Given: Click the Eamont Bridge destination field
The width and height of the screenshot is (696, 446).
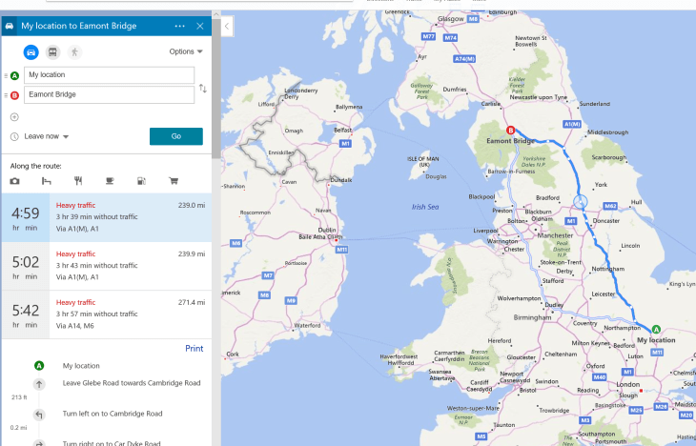Looking at the screenshot, I should [x=110, y=94].
